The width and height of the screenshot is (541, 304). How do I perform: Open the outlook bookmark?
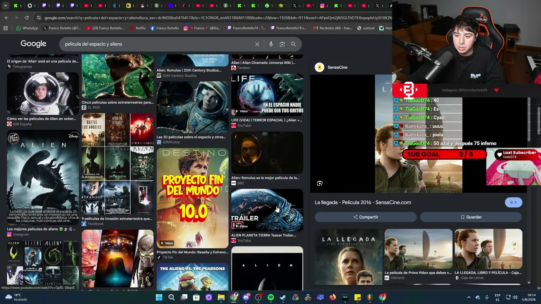[366, 28]
